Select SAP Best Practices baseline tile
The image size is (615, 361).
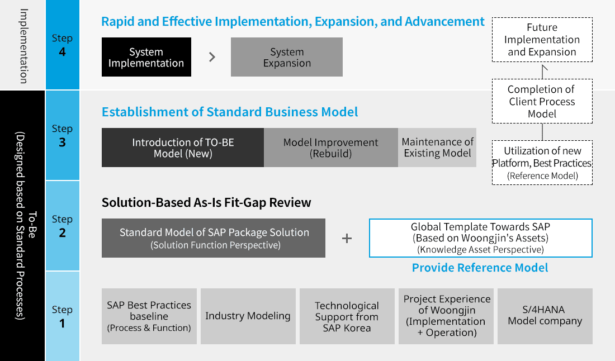[x=149, y=316]
